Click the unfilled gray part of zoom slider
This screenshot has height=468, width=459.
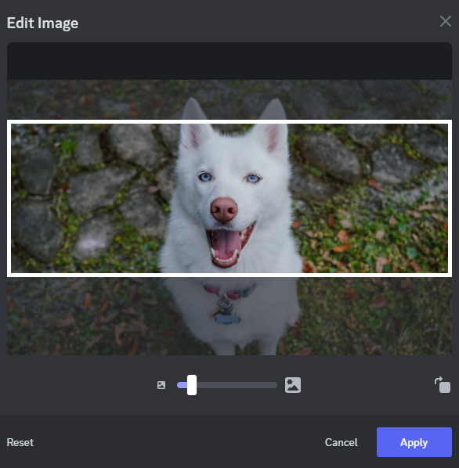237,385
